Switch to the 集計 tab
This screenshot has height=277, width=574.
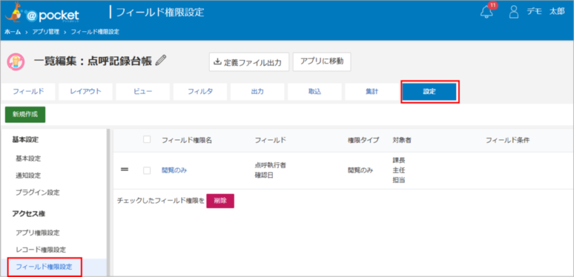(372, 92)
